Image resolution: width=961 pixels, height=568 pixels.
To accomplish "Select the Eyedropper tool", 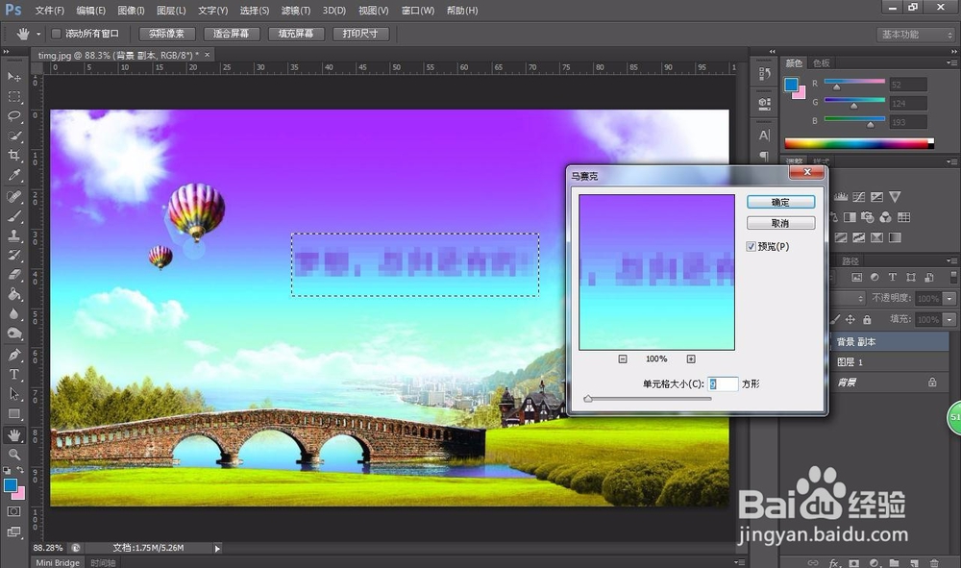I will 14,175.
